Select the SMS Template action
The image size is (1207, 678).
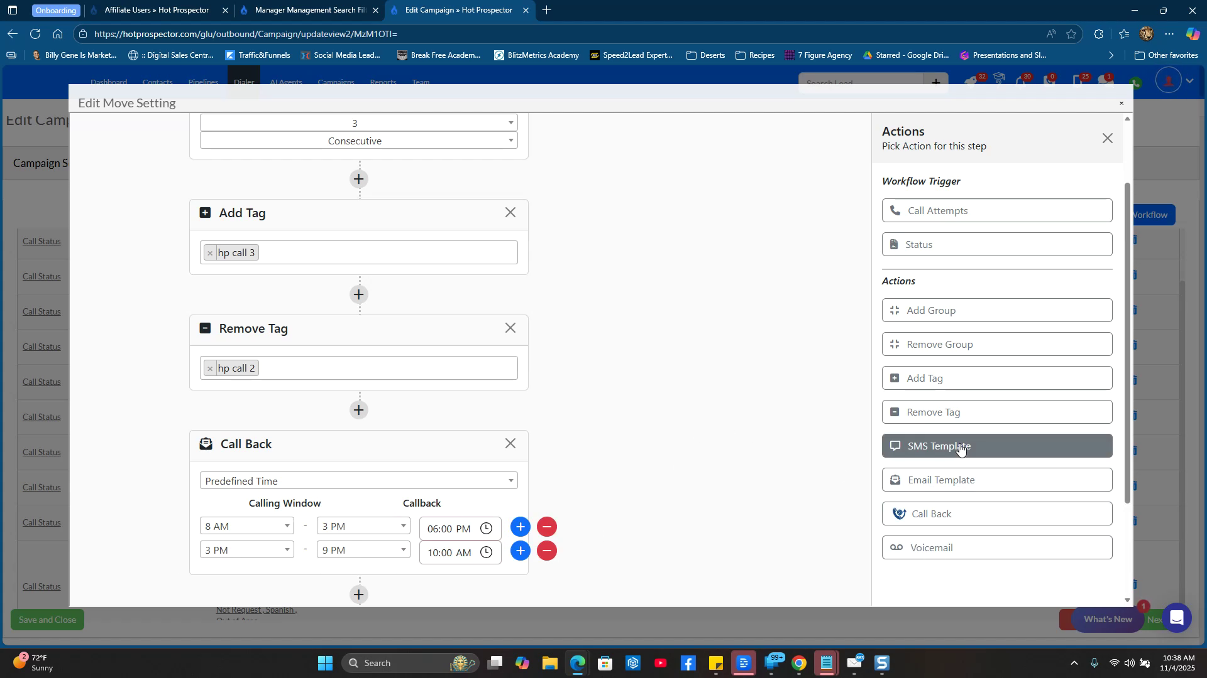click(996, 446)
